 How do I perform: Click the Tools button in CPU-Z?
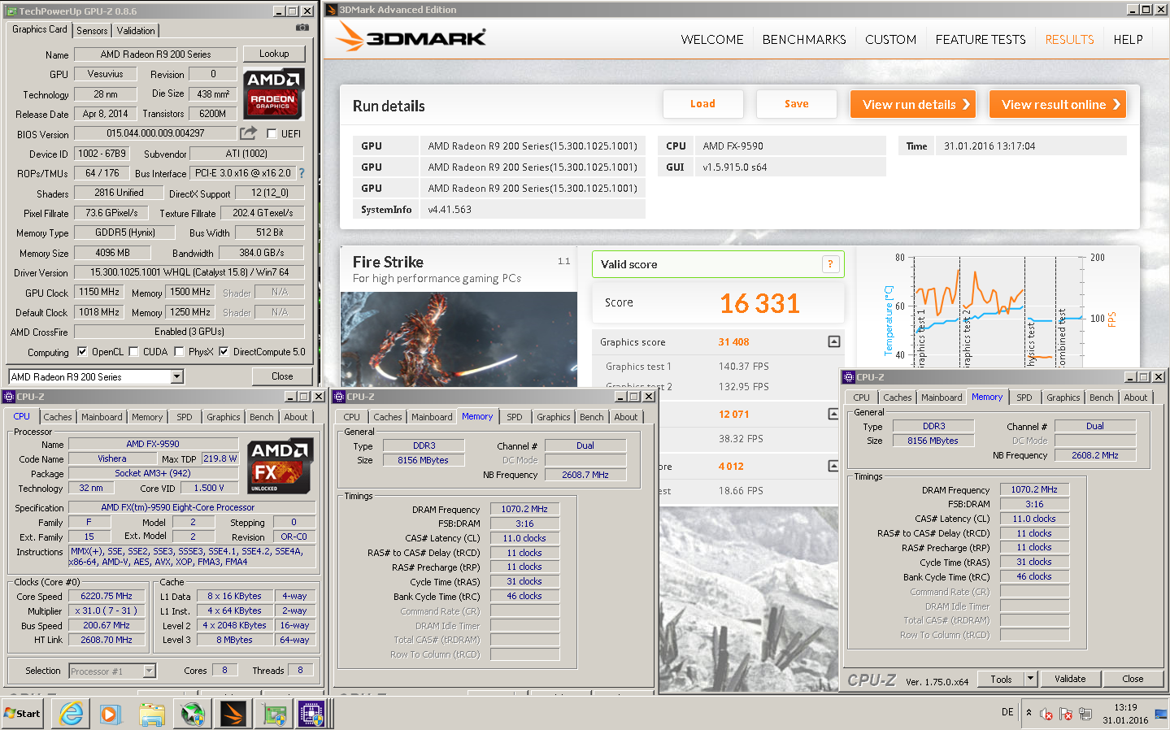(1002, 679)
